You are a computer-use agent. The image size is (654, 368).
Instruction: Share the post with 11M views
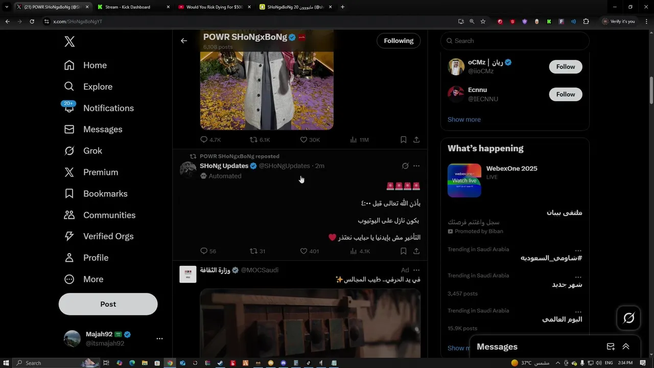[x=416, y=140]
